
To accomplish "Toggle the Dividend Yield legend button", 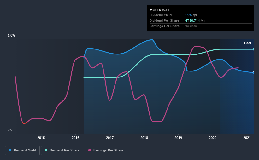I will (x=22, y=151).
